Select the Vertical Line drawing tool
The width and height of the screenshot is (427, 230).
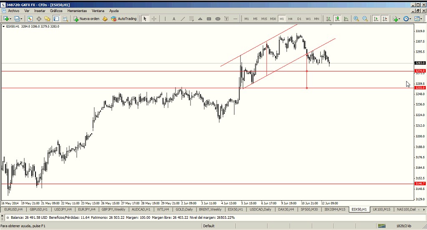pyautogui.click(x=165, y=18)
